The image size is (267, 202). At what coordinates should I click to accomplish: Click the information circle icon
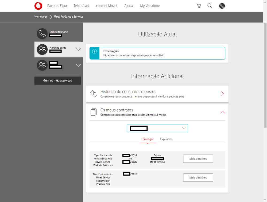[94, 51]
